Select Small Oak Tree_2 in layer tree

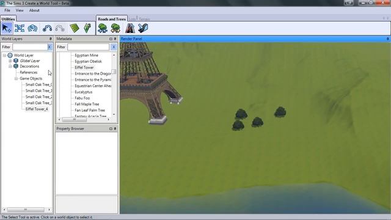coord(38,97)
